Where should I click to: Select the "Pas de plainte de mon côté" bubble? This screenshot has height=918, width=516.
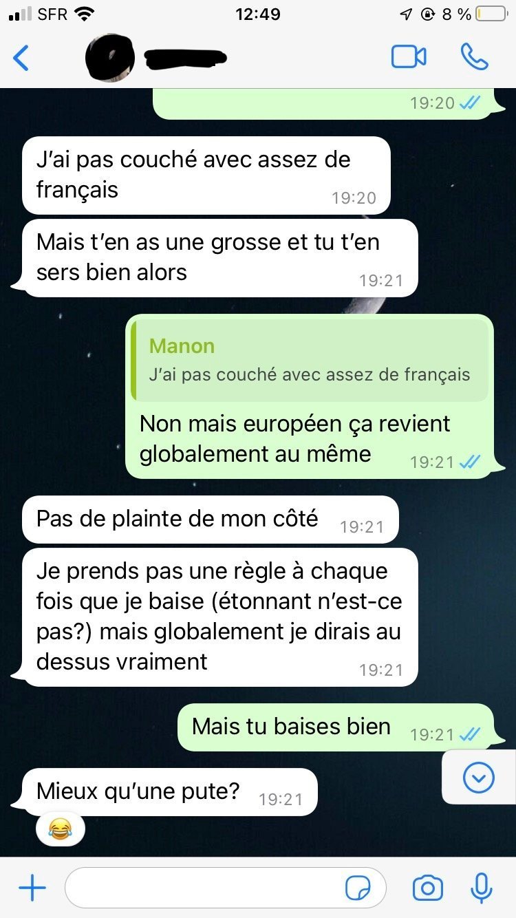pos(211,520)
